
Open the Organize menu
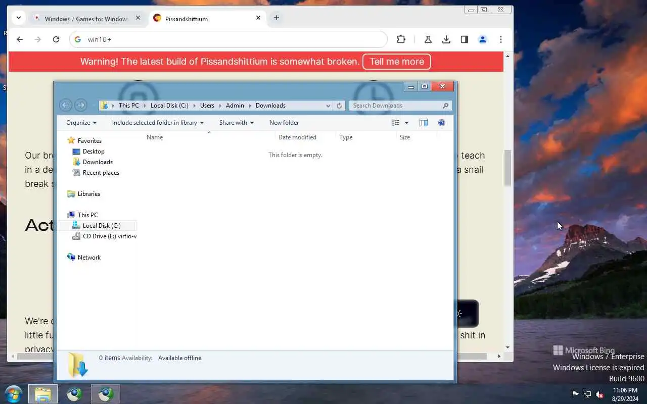(x=81, y=123)
